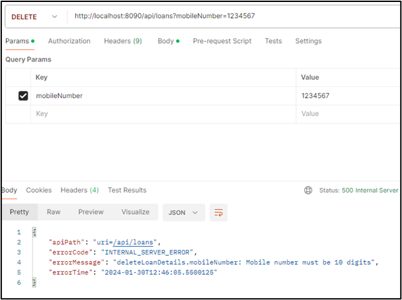Click the globe network icon beside status
The height and width of the screenshot is (300, 402).
coord(308,191)
